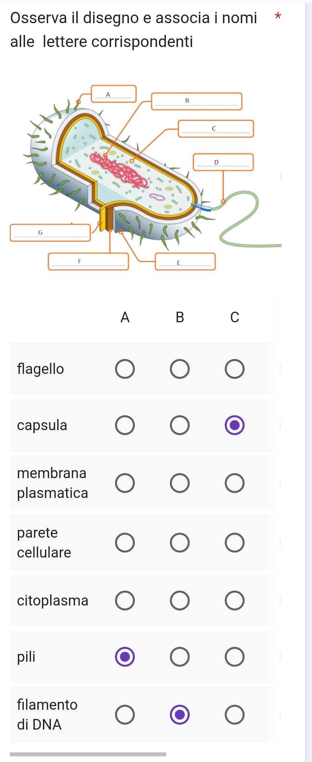Select column B for flagello
The height and width of the screenshot is (762, 312).
click(x=180, y=369)
